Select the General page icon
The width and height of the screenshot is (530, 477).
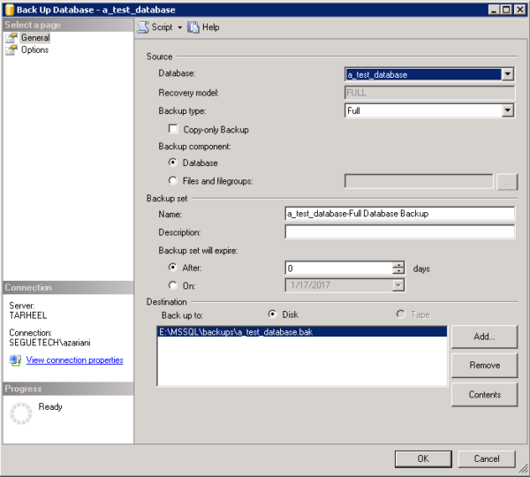pyautogui.click(x=11, y=38)
